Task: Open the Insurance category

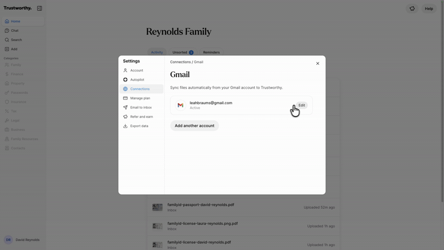Action: point(23,102)
